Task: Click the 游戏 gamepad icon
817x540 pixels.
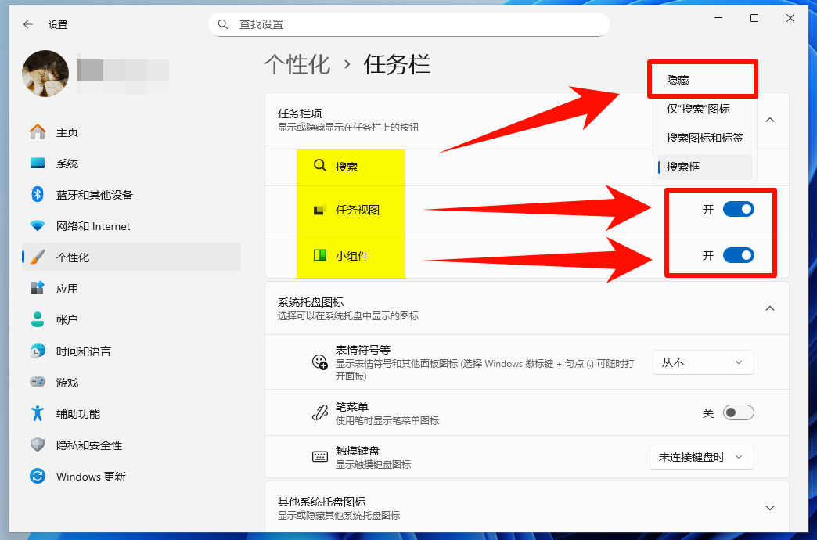Action: (38, 382)
